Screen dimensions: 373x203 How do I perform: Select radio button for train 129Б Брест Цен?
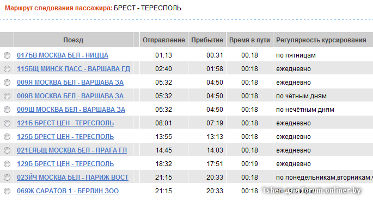pos(7,164)
